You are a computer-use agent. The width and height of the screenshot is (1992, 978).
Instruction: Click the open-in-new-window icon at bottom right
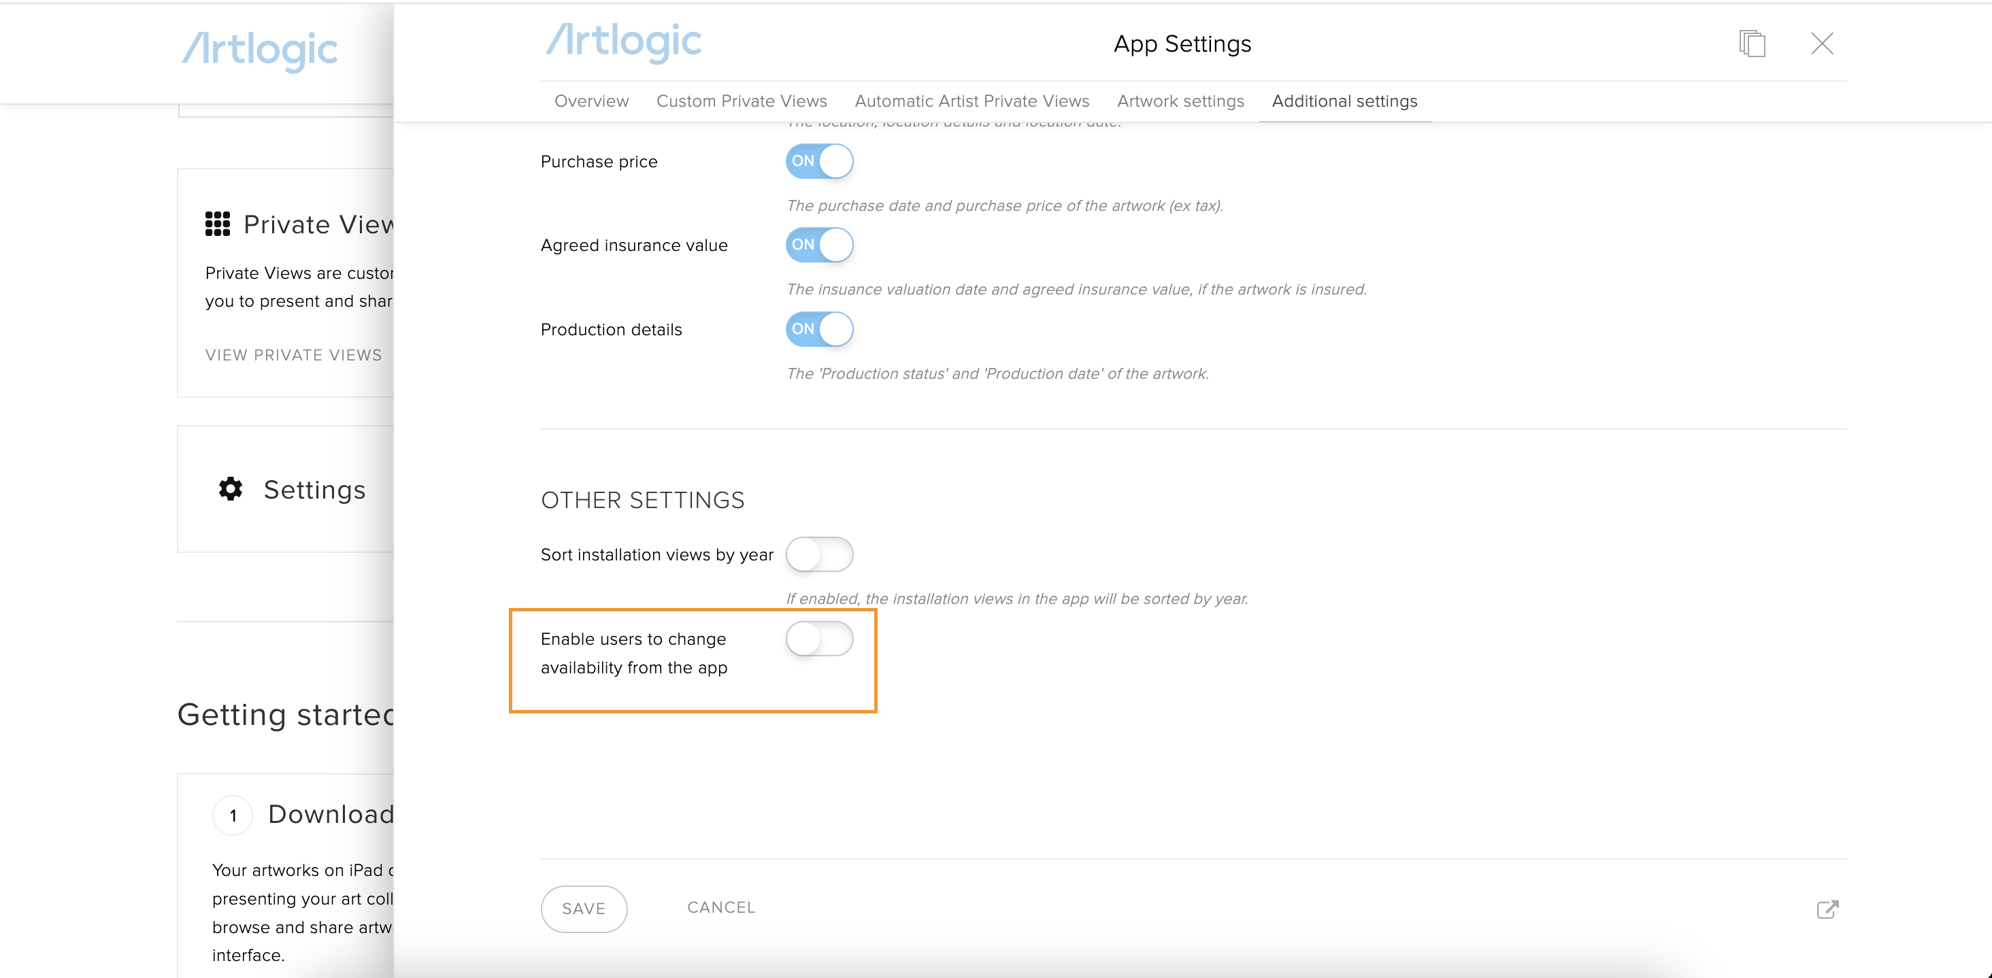coord(1827,909)
